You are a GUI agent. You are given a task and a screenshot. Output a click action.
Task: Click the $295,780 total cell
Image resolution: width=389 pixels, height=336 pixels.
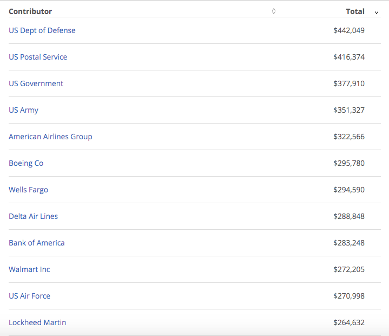point(349,163)
